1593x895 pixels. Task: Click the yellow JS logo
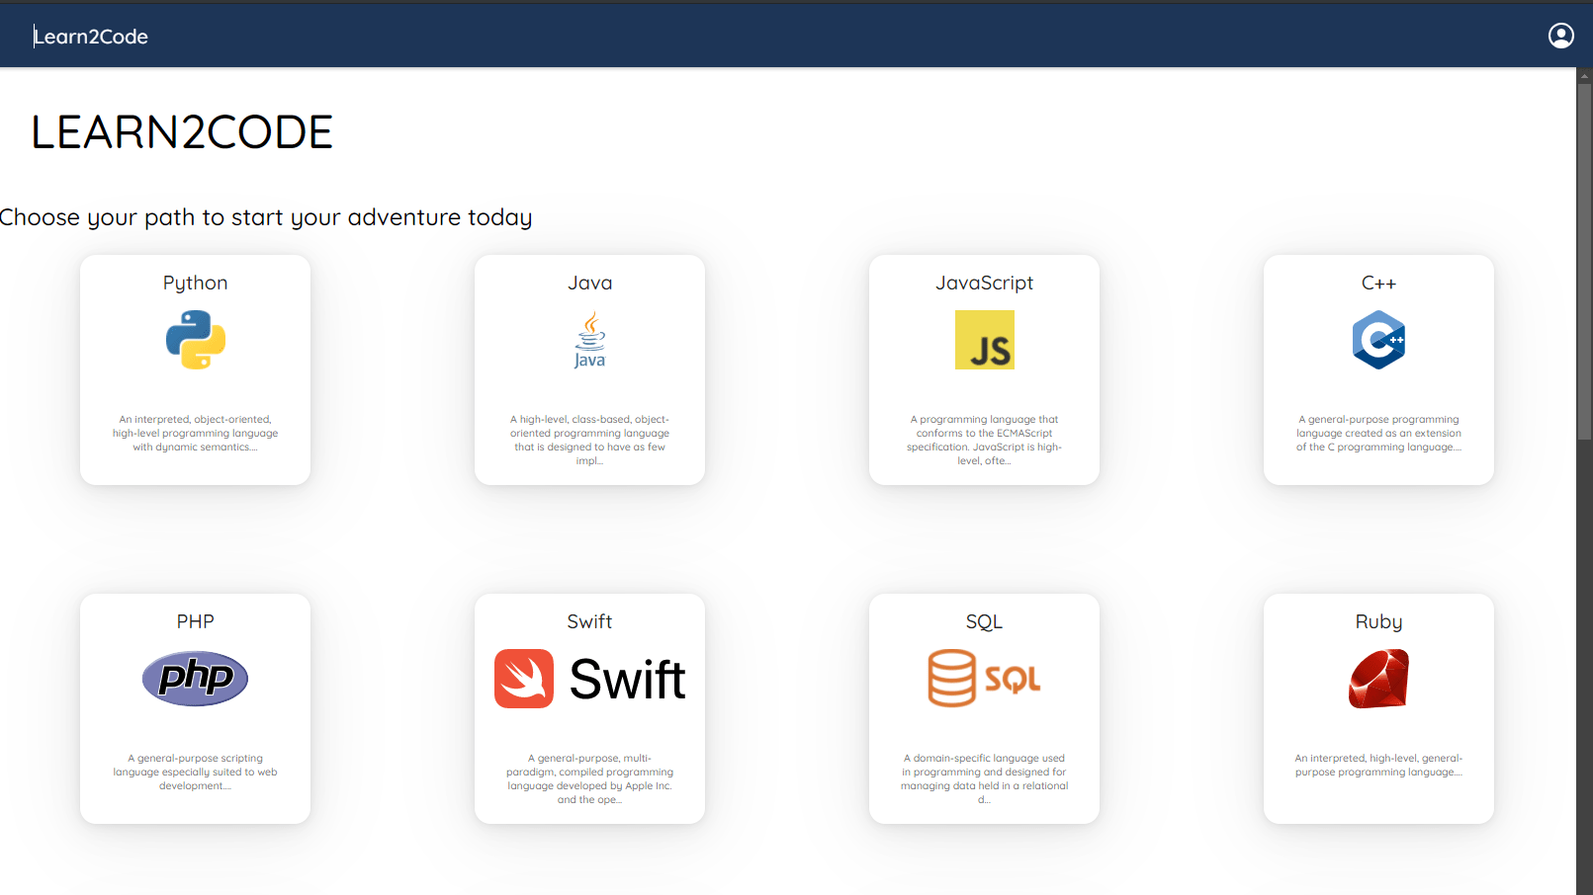tap(985, 340)
